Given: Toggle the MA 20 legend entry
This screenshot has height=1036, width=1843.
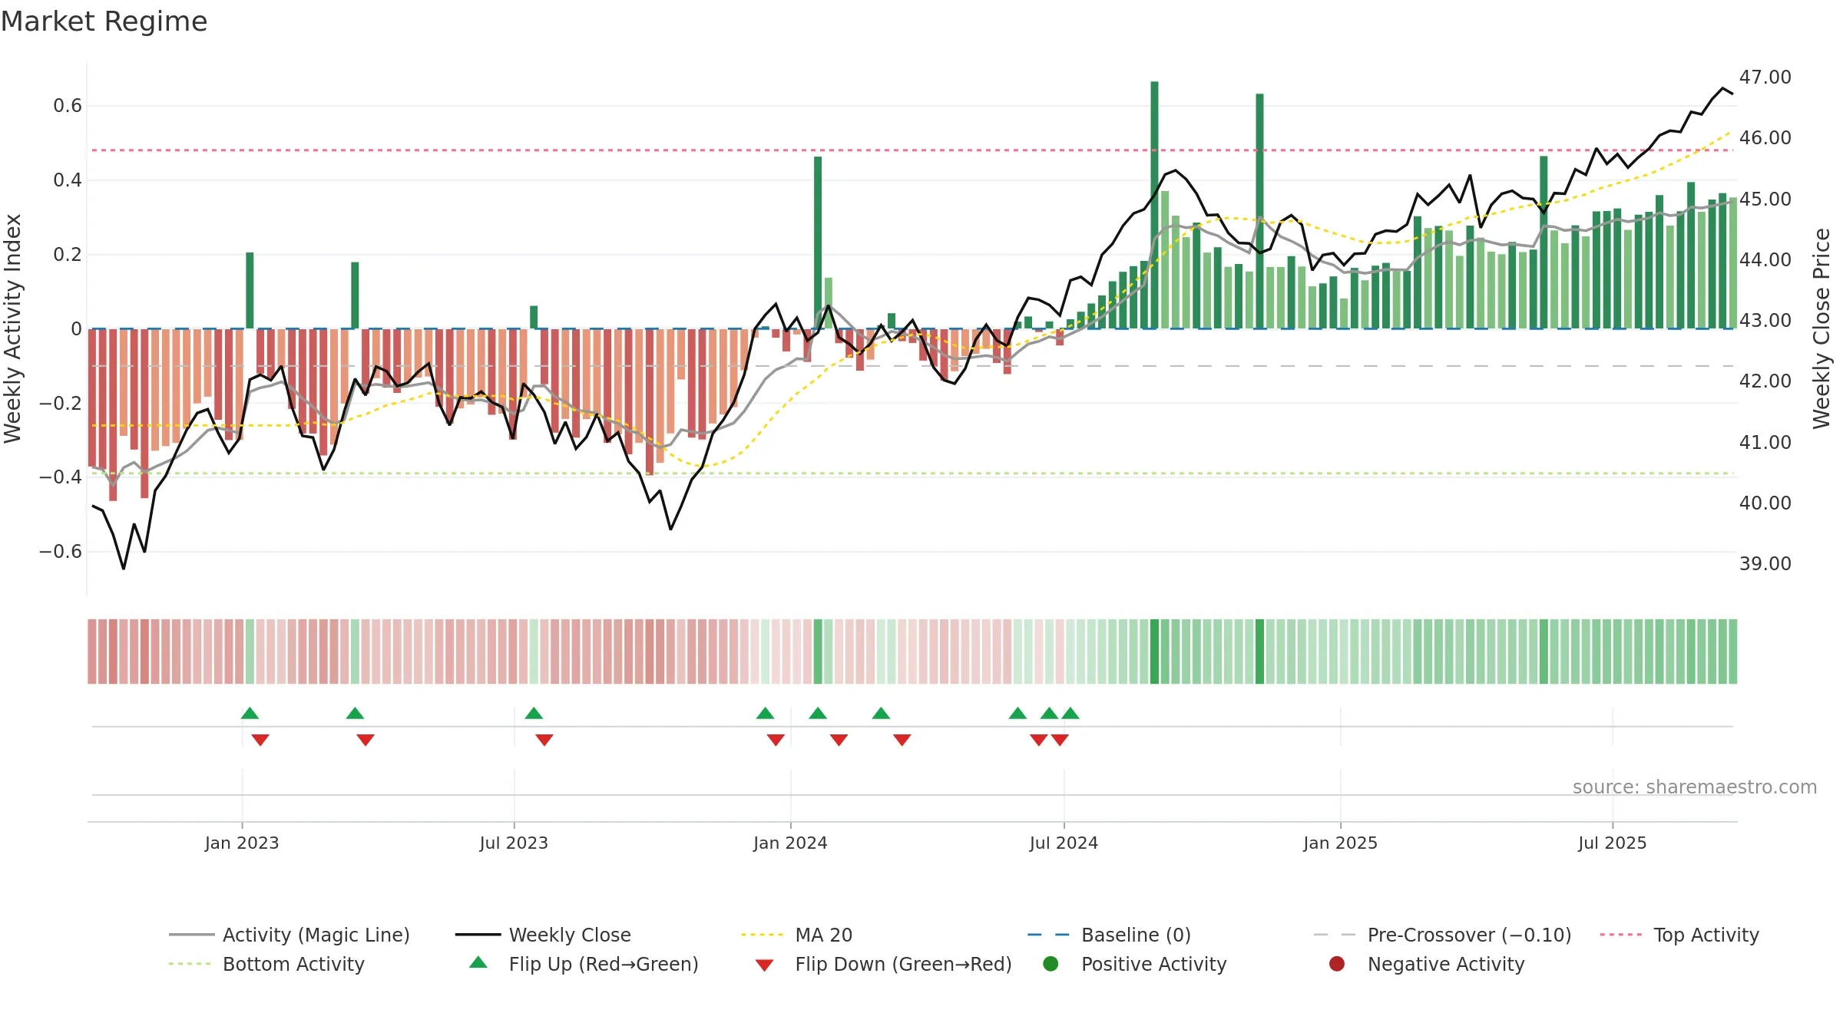Looking at the screenshot, I should [x=796, y=935].
